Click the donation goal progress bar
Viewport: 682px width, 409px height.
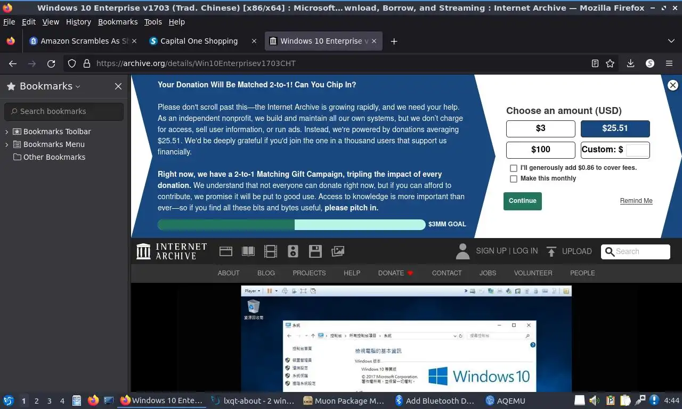[291, 225]
